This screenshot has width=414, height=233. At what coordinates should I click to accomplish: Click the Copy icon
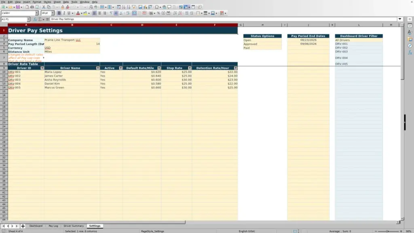pyautogui.click(x=49, y=7)
